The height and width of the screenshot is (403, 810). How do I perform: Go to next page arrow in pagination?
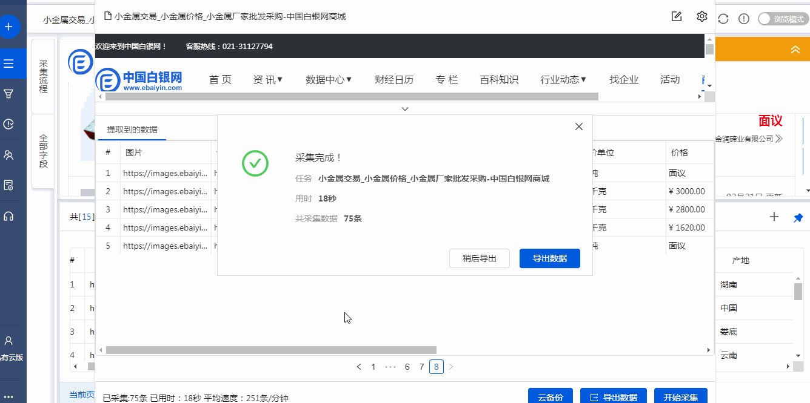(450, 367)
